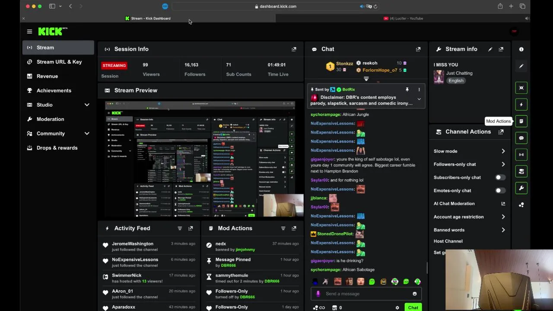Open Host Channel action
The image size is (553, 311).
pyautogui.click(x=448, y=241)
